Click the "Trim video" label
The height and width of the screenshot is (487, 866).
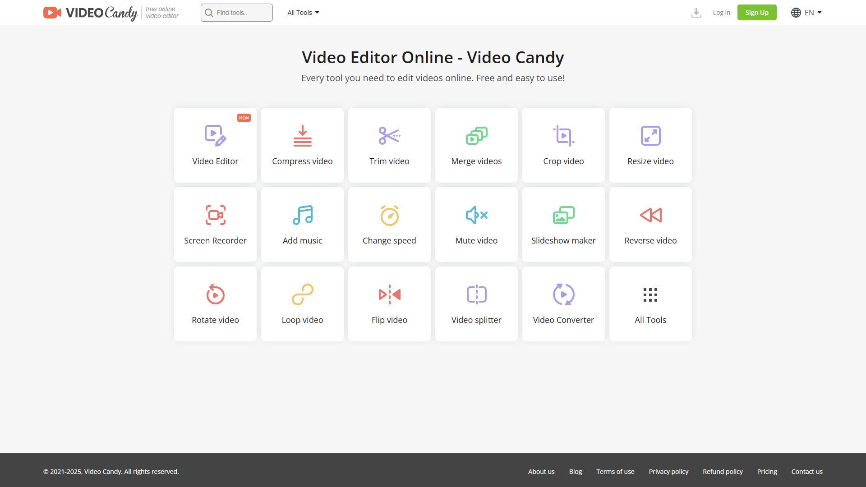[x=389, y=161]
